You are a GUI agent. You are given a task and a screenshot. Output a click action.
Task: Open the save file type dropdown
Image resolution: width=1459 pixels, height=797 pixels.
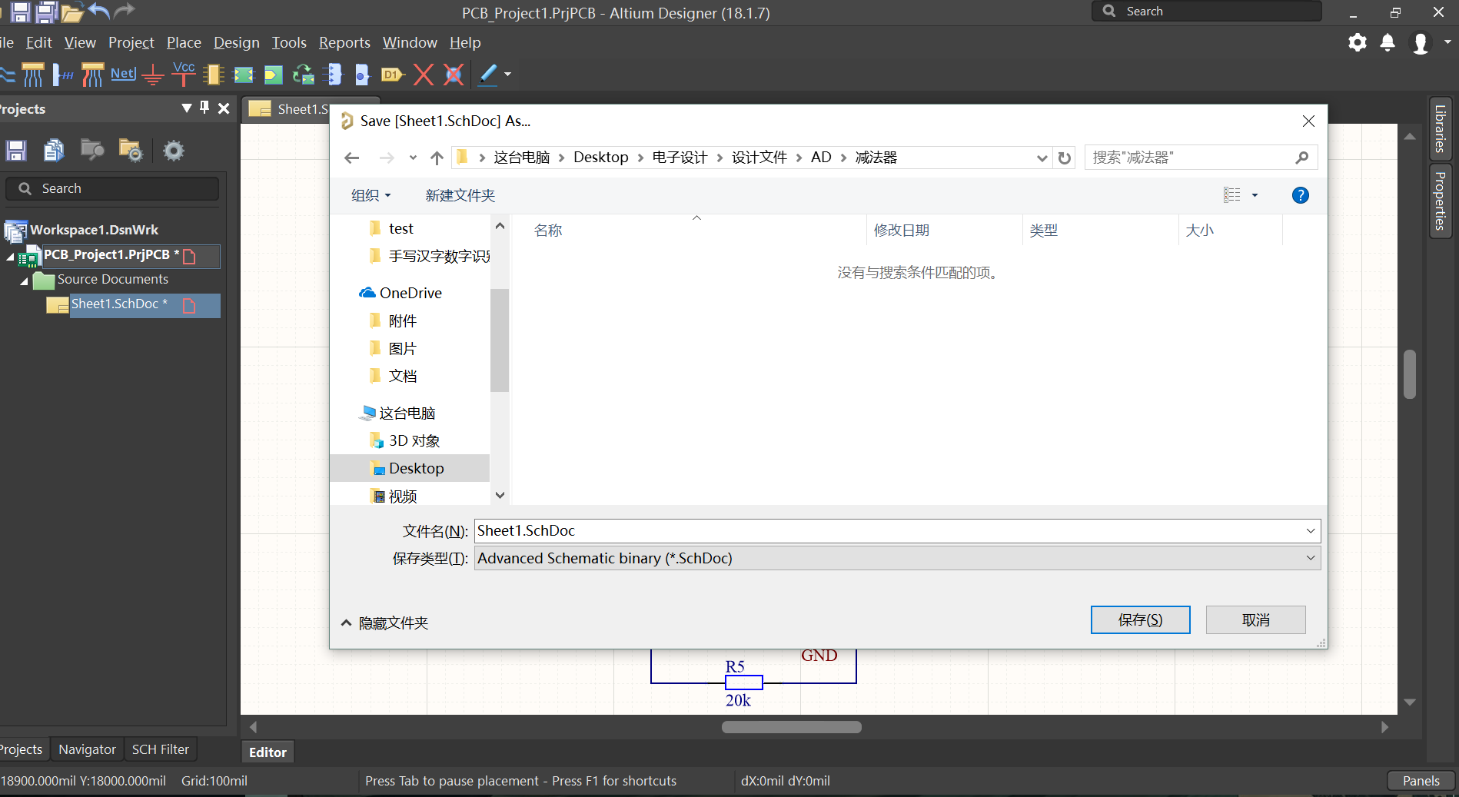[1309, 558]
